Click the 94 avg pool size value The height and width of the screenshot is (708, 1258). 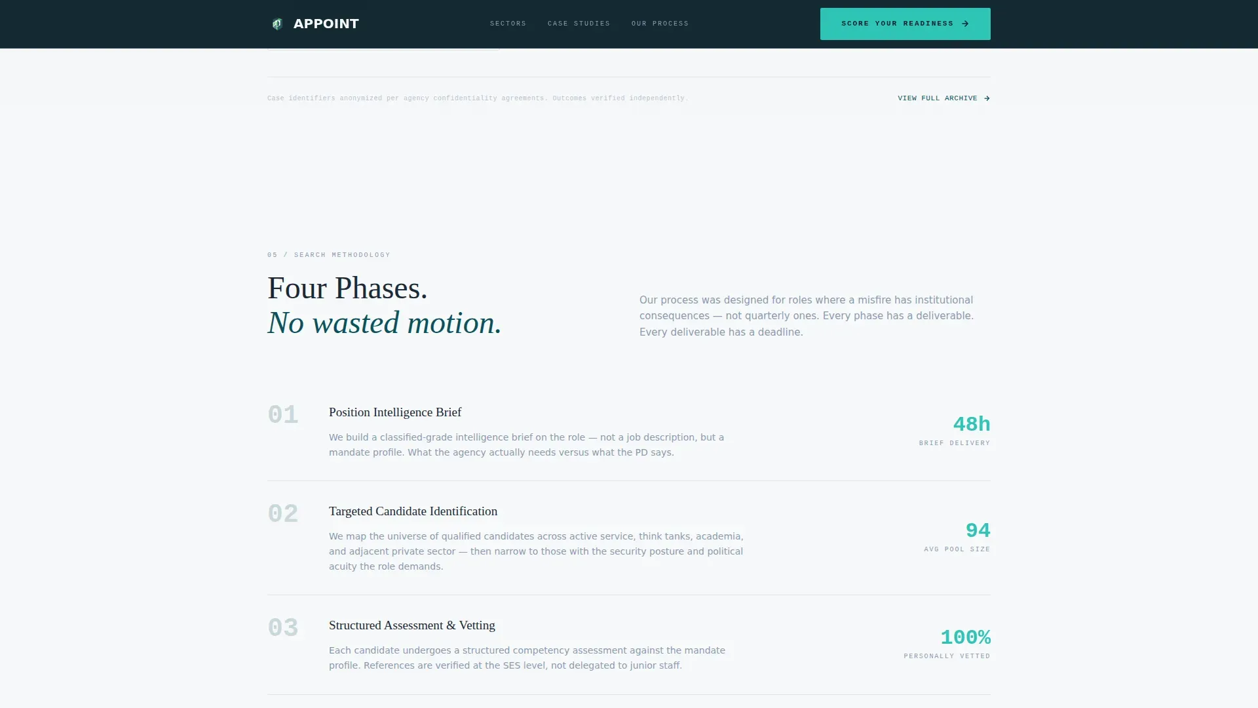pyautogui.click(x=978, y=530)
